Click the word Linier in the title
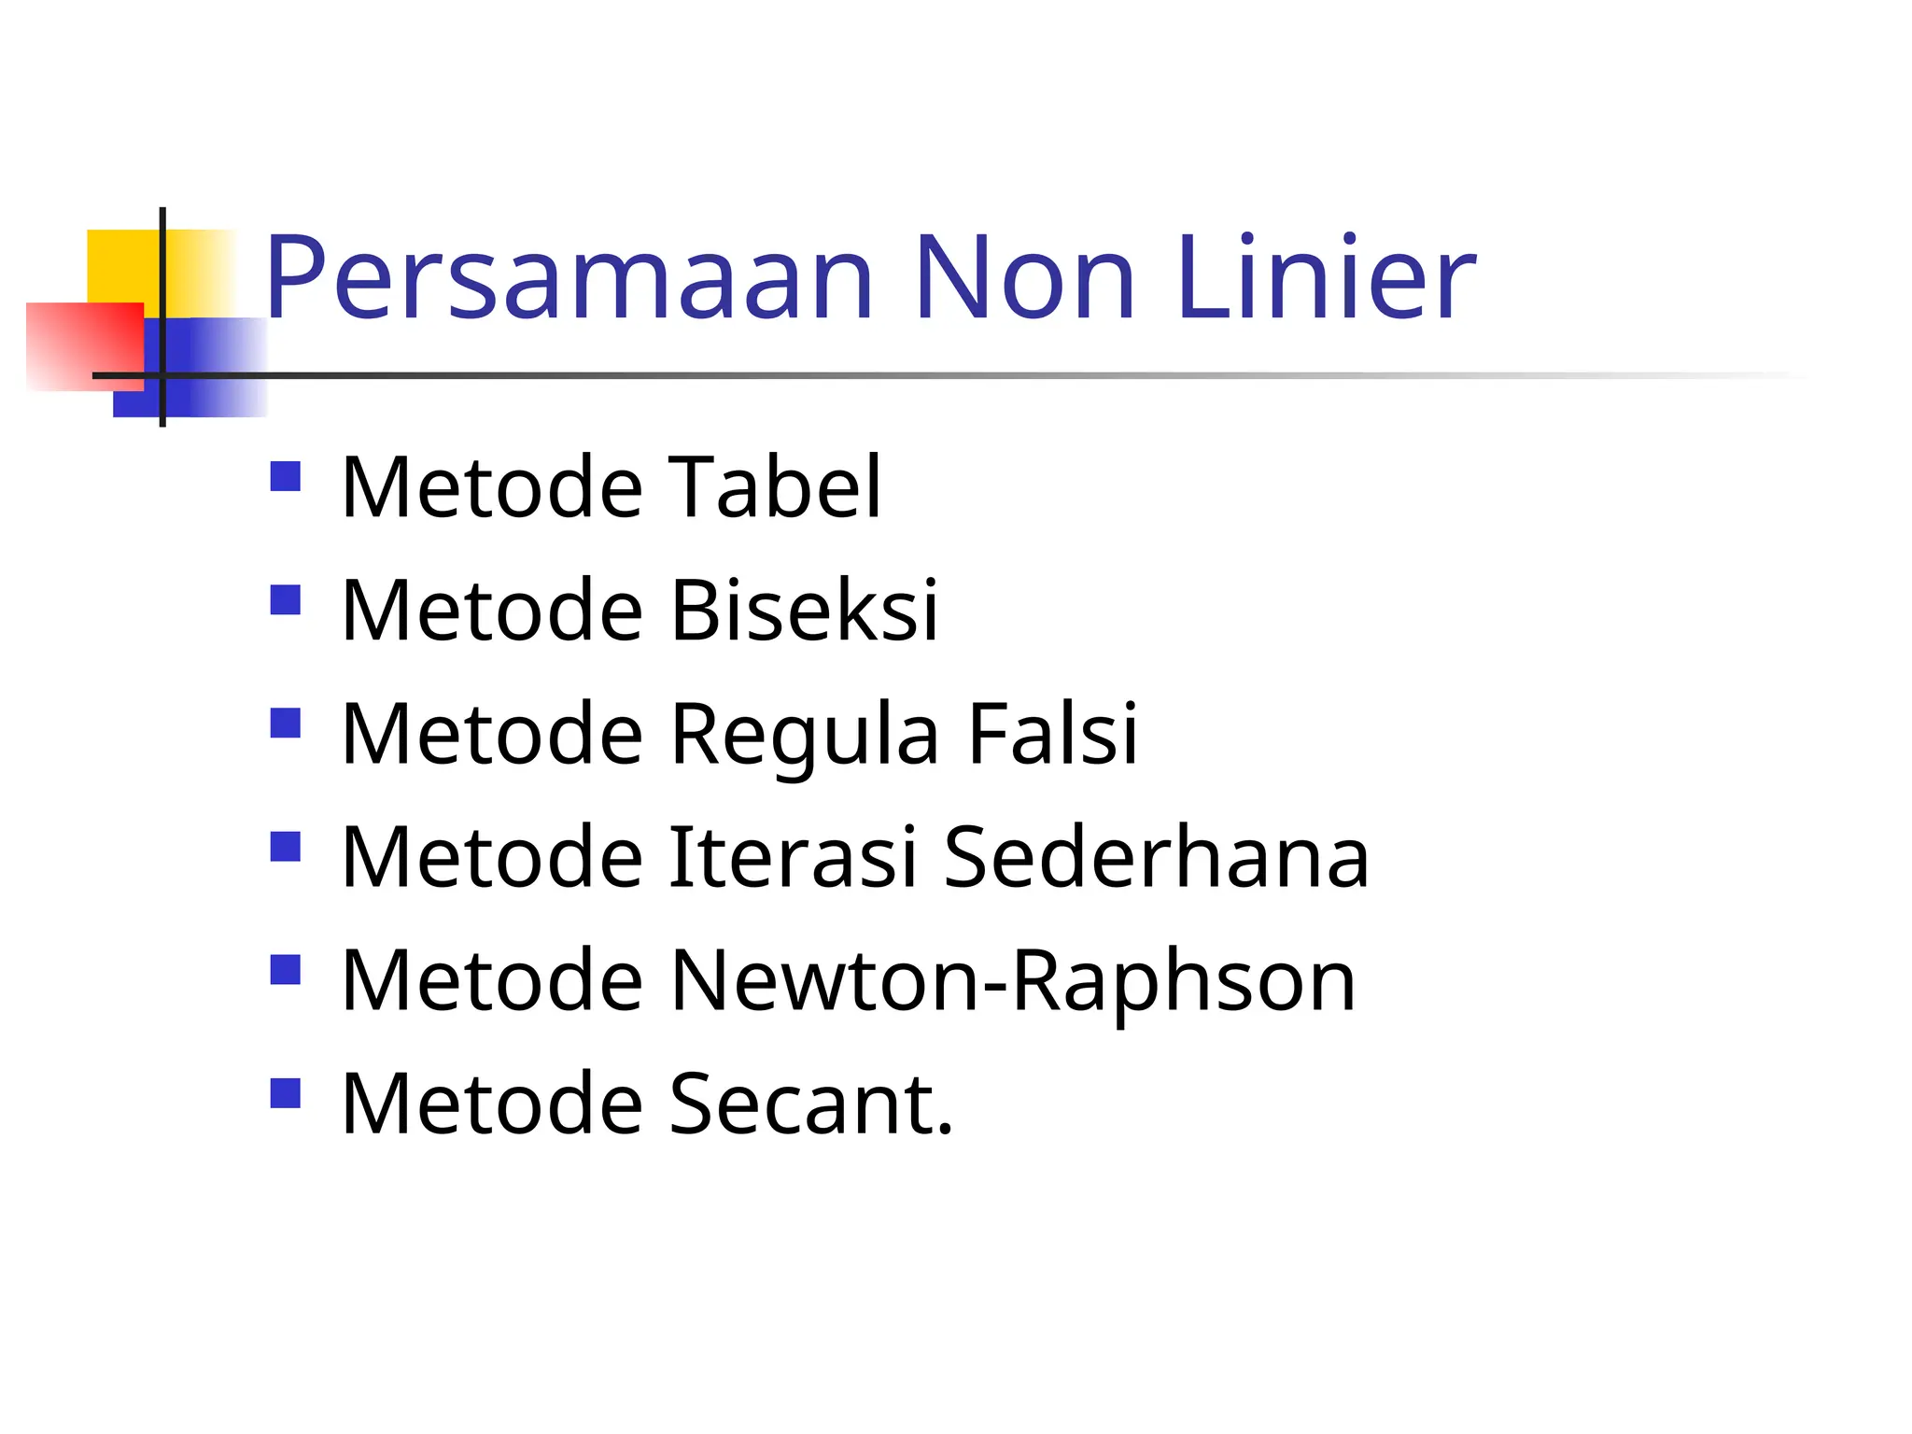Screen dimensions: 1912x1434 pyautogui.click(x=1327, y=277)
